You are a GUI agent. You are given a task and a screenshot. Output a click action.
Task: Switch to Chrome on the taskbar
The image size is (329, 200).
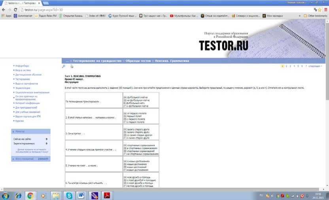point(30,196)
